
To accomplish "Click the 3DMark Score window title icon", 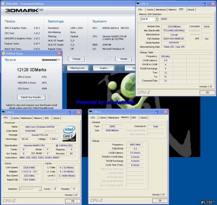I will point(4,53).
